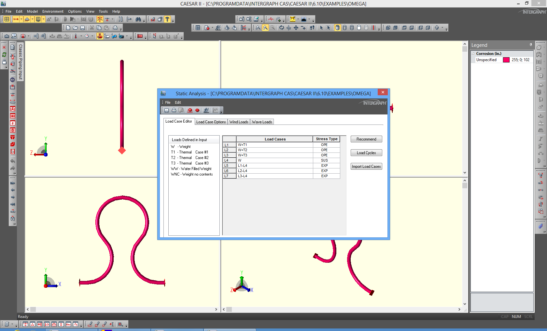Click the Recommend button
This screenshot has height=331, width=547.
click(x=366, y=139)
